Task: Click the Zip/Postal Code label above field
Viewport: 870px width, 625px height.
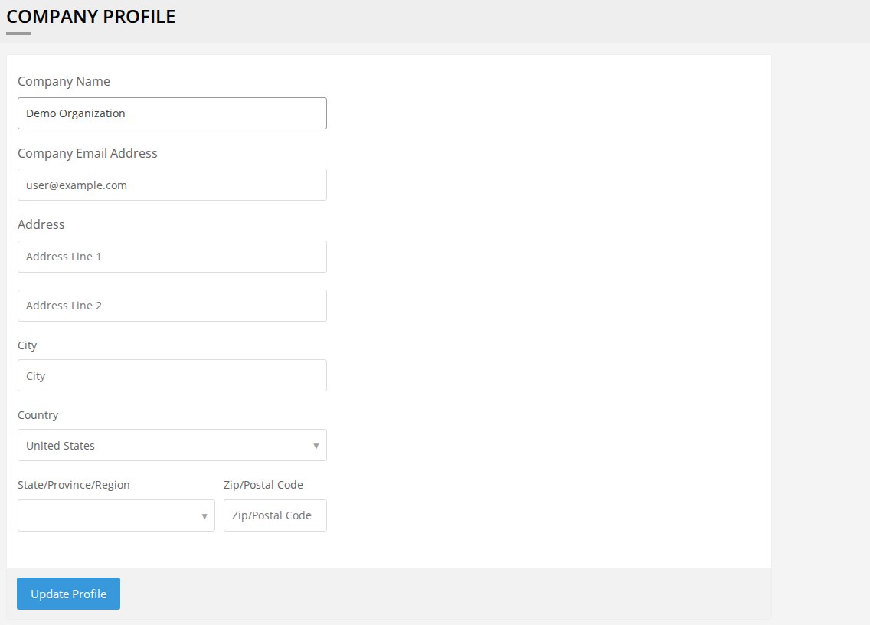Action: click(x=263, y=485)
